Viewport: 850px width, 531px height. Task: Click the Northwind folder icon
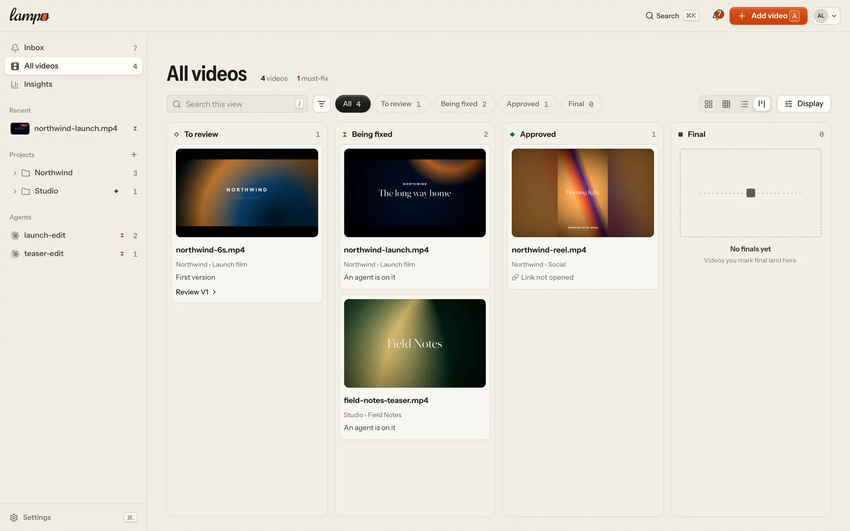(x=25, y=173)
